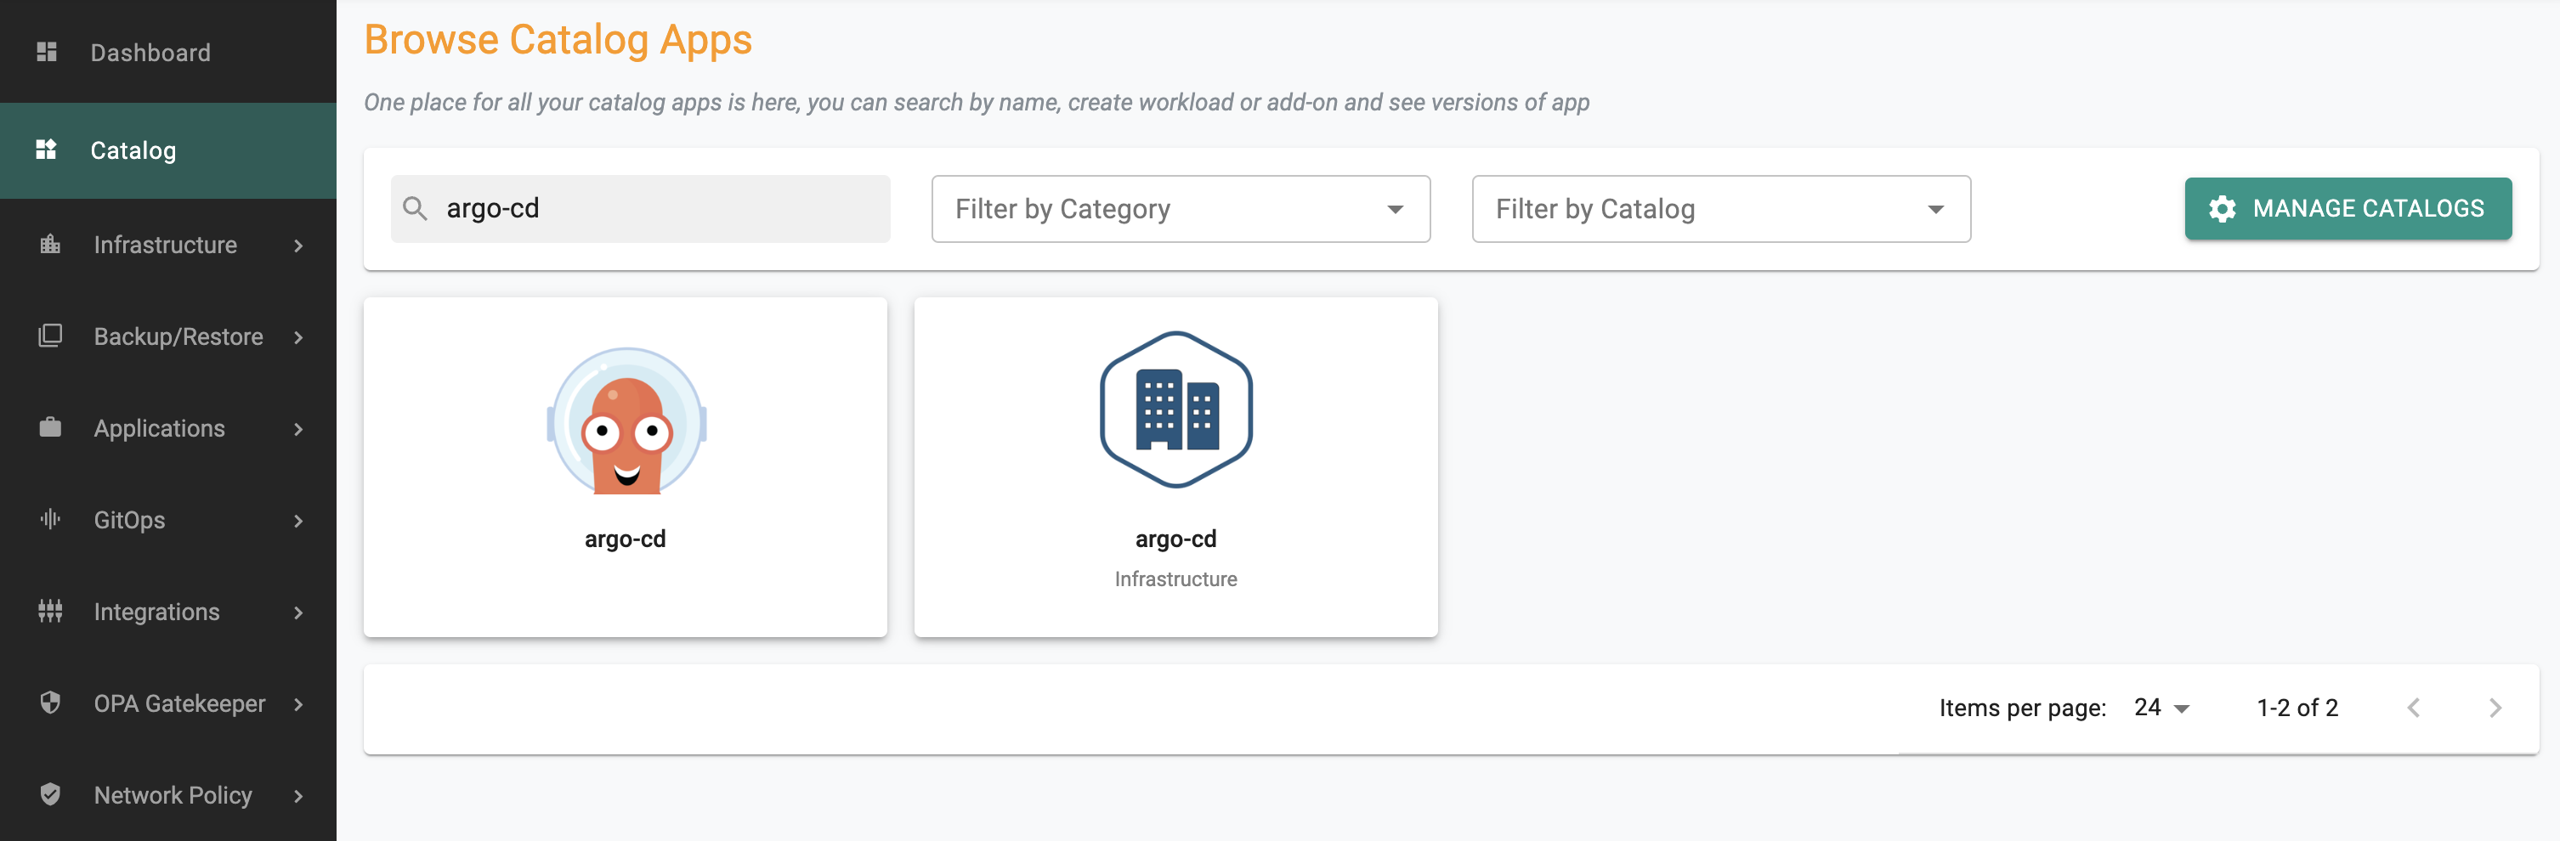
Task: Click the Backup/Restore copy icon
Action: point(49,336)
